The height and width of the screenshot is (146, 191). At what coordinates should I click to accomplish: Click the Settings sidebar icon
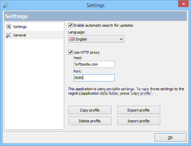pyautogui.click(x=9, y=27)
